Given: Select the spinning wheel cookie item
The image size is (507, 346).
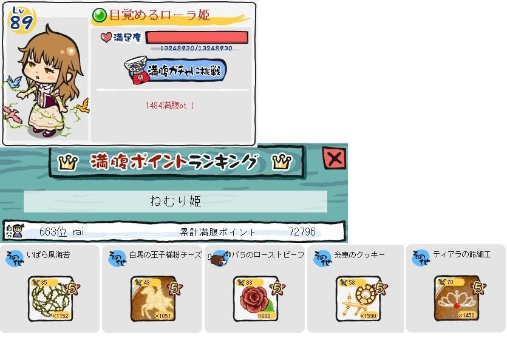Looking at the screenshot, I should pos(358,299).
